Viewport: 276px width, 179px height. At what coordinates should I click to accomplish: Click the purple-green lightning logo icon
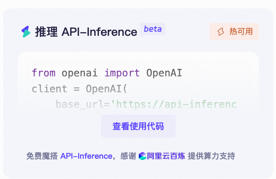pyautogui.click(x=26, y=31)
